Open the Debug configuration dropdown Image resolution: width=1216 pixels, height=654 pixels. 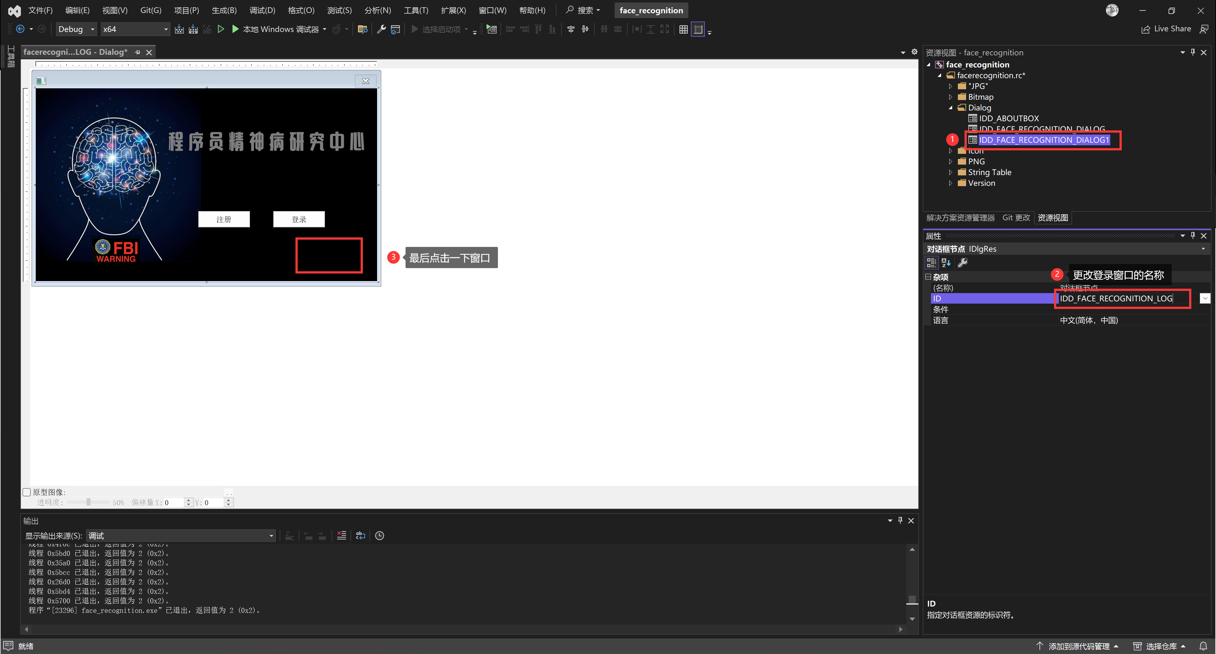tap(76, 29)
